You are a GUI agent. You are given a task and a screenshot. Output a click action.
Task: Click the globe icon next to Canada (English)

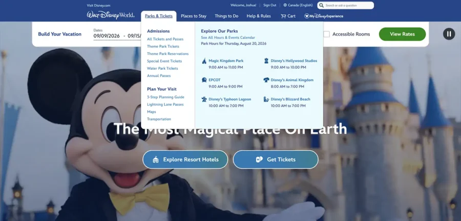point(285,5)
